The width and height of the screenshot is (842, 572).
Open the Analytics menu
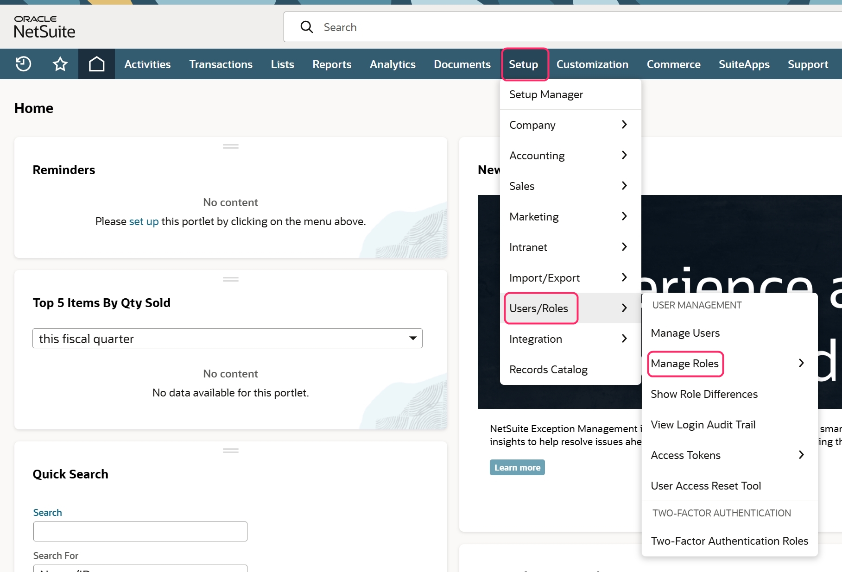(393, 64)
